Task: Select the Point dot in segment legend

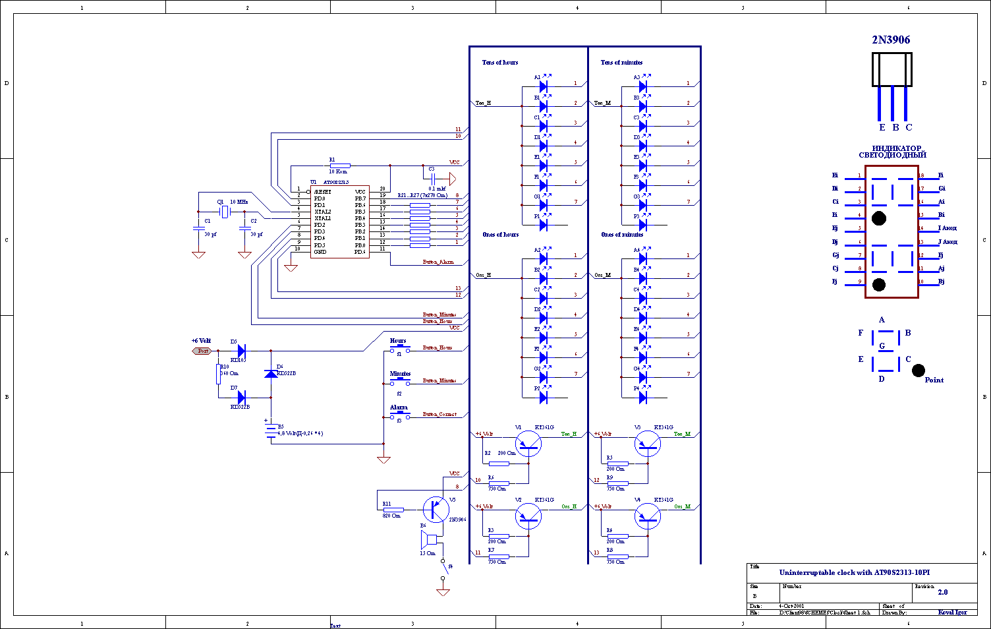Action: (x=918, y=371)
